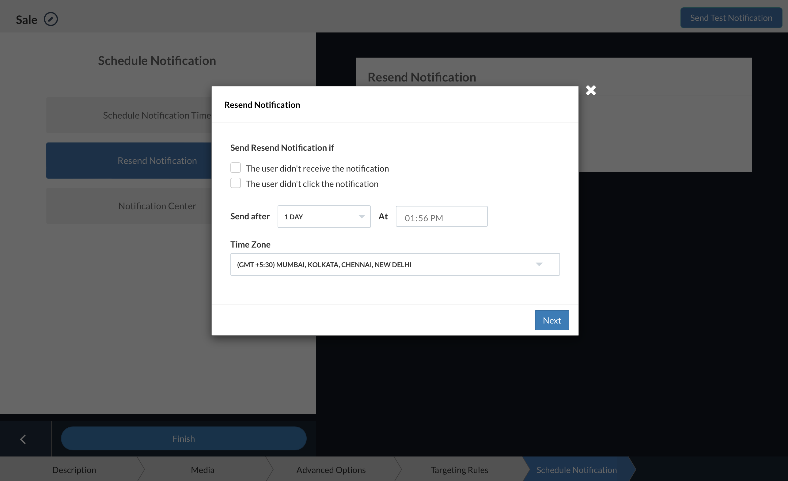Click the Next button in the dialog
The height and width of the screenshot is (481, 788).
point(552,320)
